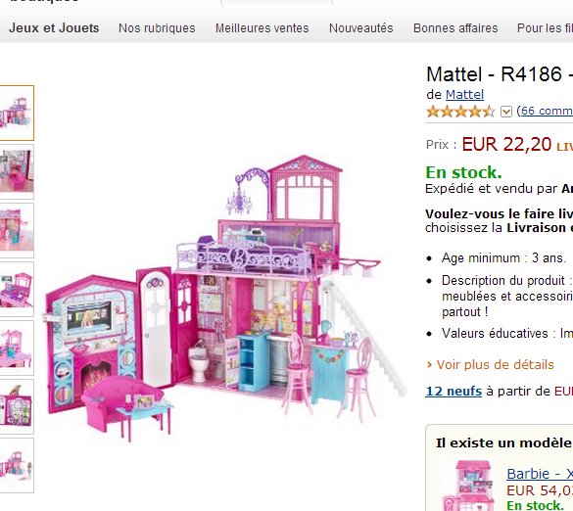Select the last thumbnail in the list

point(17,465)
